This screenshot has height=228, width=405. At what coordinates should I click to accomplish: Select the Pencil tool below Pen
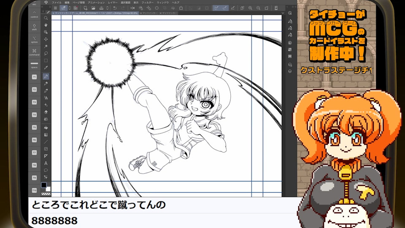pos(46,84)
